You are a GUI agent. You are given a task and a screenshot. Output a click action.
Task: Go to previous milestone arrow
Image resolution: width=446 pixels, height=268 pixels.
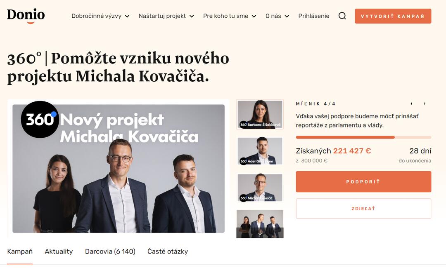point(411,103)
